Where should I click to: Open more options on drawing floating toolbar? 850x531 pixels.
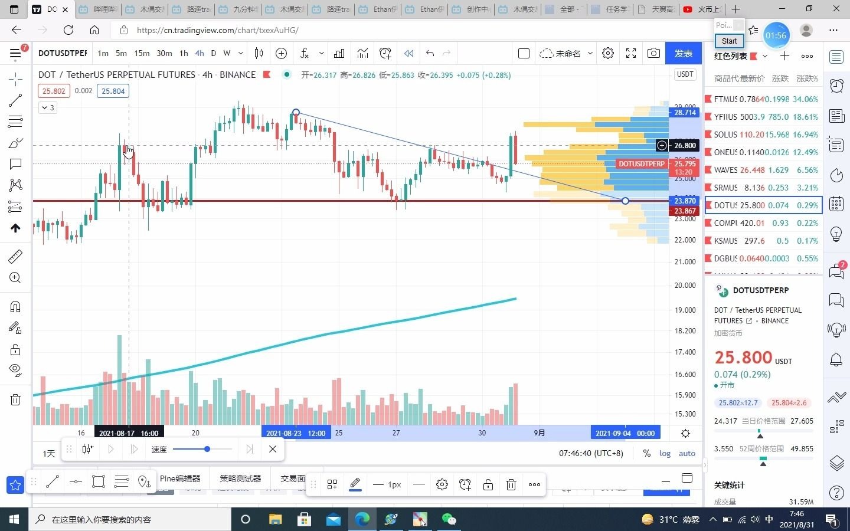[534, 484]
